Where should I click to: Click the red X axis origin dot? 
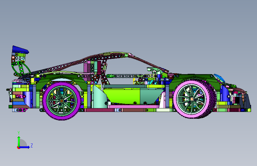18,147
